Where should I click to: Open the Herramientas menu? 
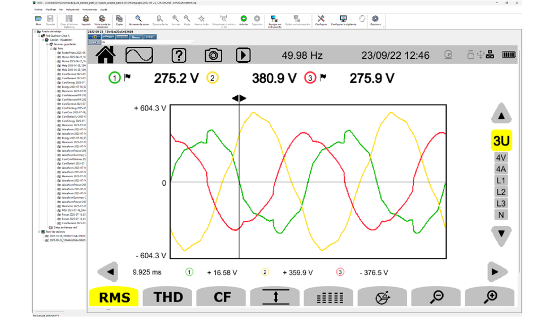89,10
